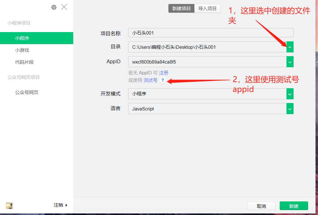
Task: Click the 项目名称 label
Action: [x=111, y=33]
